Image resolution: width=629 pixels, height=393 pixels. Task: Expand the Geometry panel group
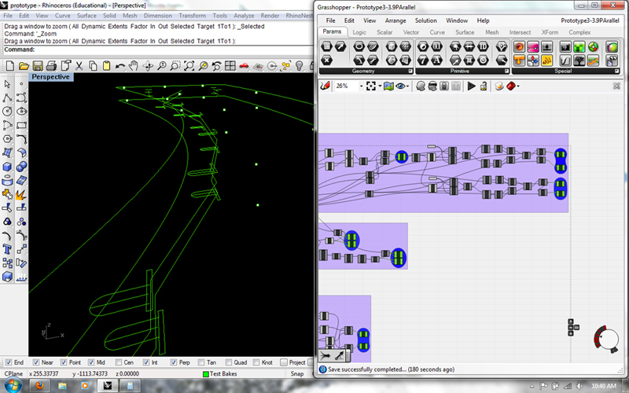pos(410,71)
